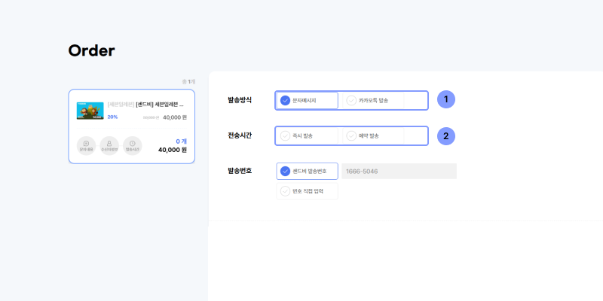Click the 수신자정보 recipient icon
The width and height of the screenshot is (603, 301).
point(109,145)
